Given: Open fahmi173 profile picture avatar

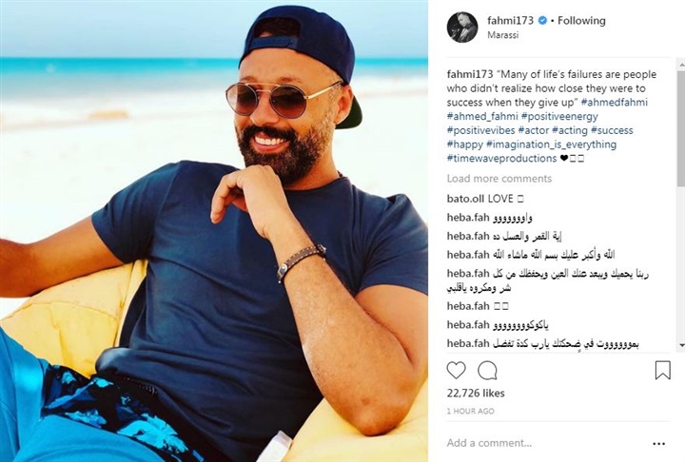Looking at the screenshot, I should [461, 28].
